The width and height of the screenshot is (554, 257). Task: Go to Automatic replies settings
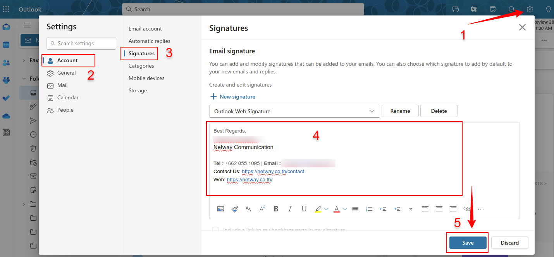click(149, 41)
